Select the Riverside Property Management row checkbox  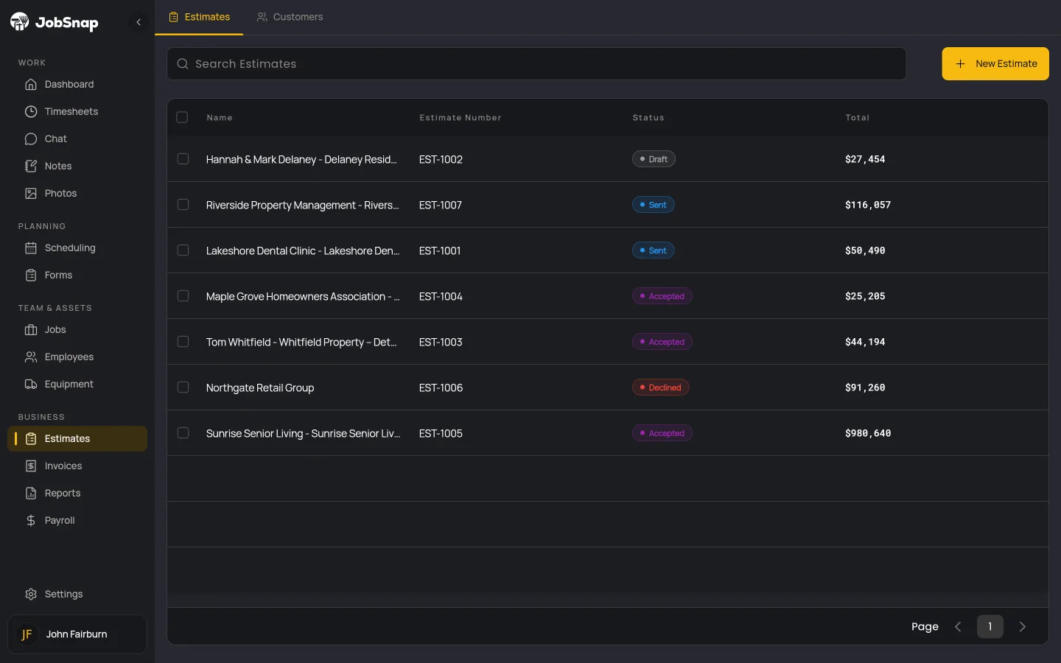[x=183, y=205]
